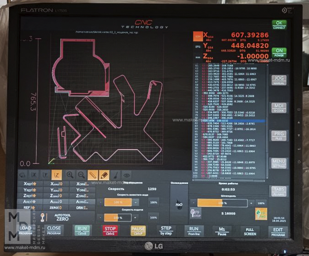Toggle the orange ruler measurement icon
This screenshot has width=309, height=256.
[93, 175]
